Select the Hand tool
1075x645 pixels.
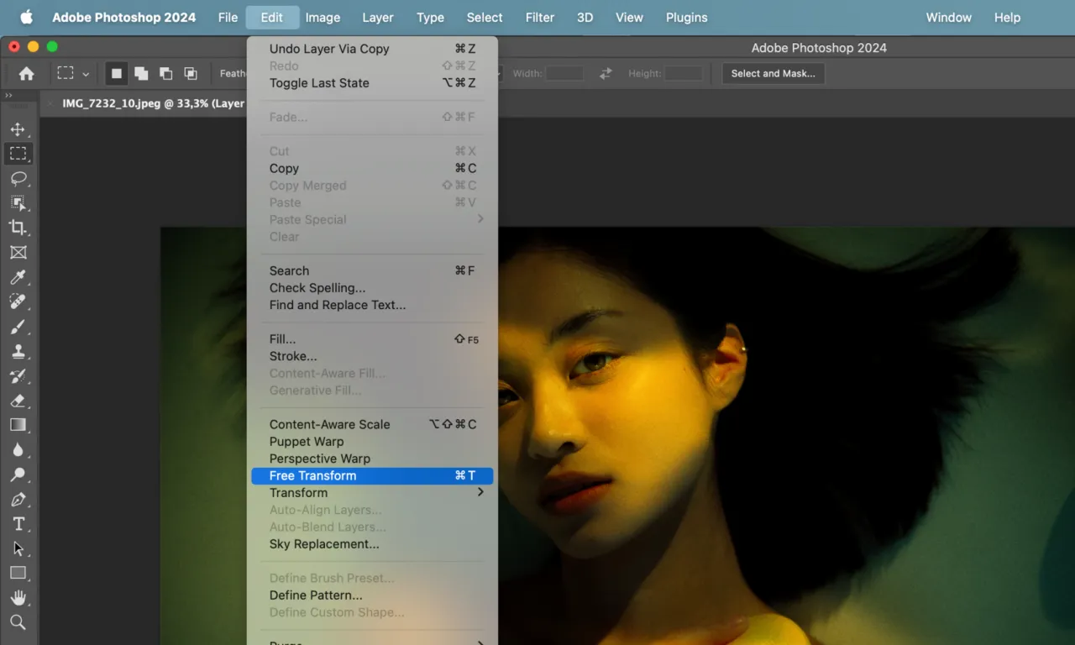[18, 598]
